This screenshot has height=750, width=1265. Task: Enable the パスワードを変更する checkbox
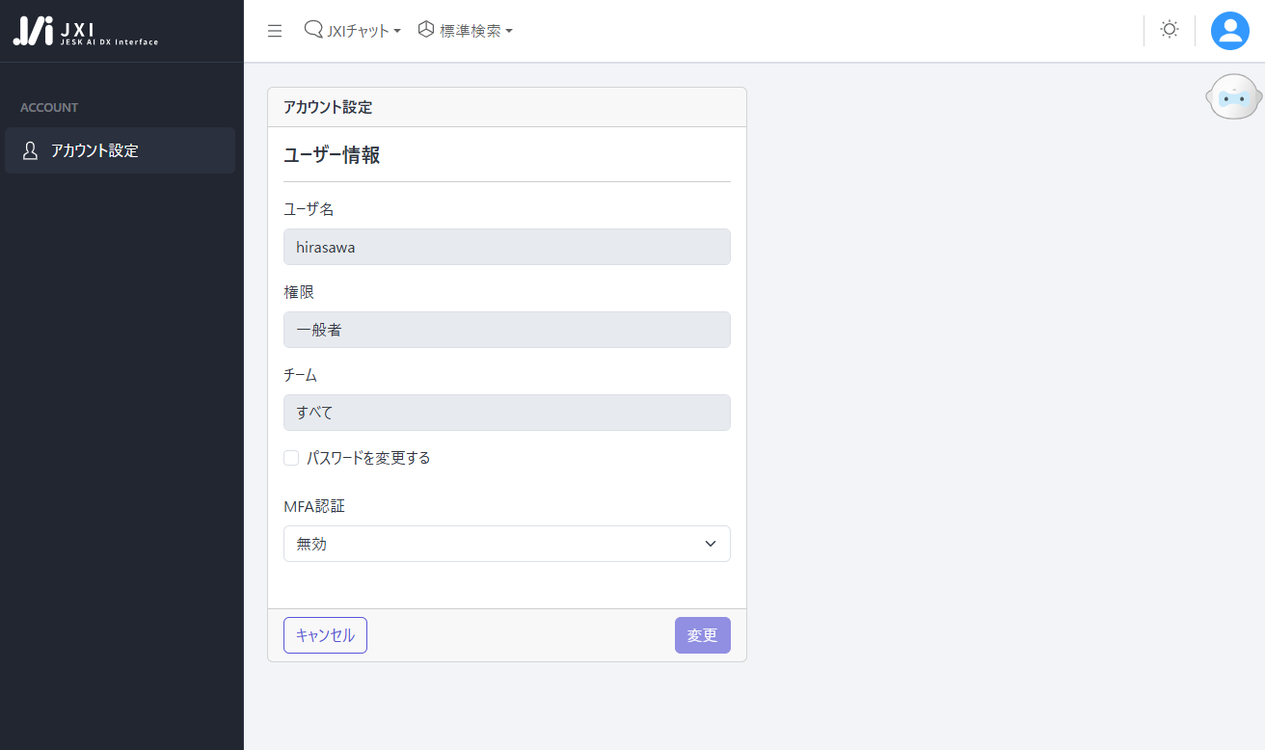pos(290,457)
